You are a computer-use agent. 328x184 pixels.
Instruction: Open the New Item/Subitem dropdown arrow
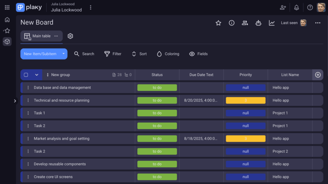tap(63, 54)
